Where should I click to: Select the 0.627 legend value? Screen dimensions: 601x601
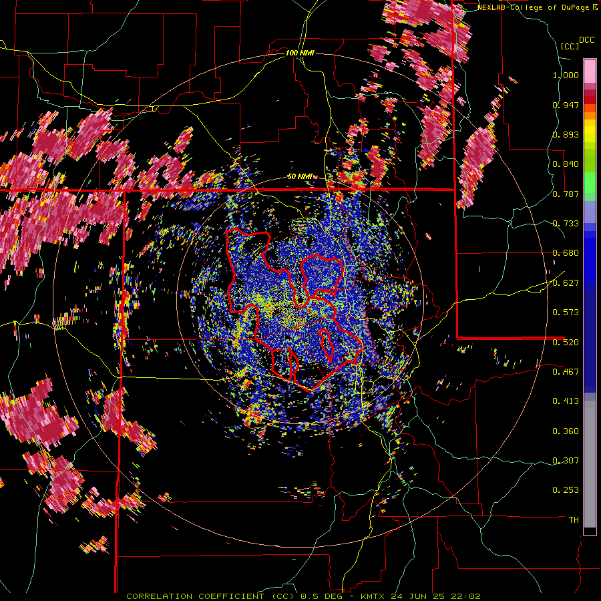click(x=566, y=283)
